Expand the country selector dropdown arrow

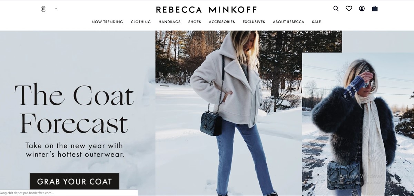tap(56, 9)
